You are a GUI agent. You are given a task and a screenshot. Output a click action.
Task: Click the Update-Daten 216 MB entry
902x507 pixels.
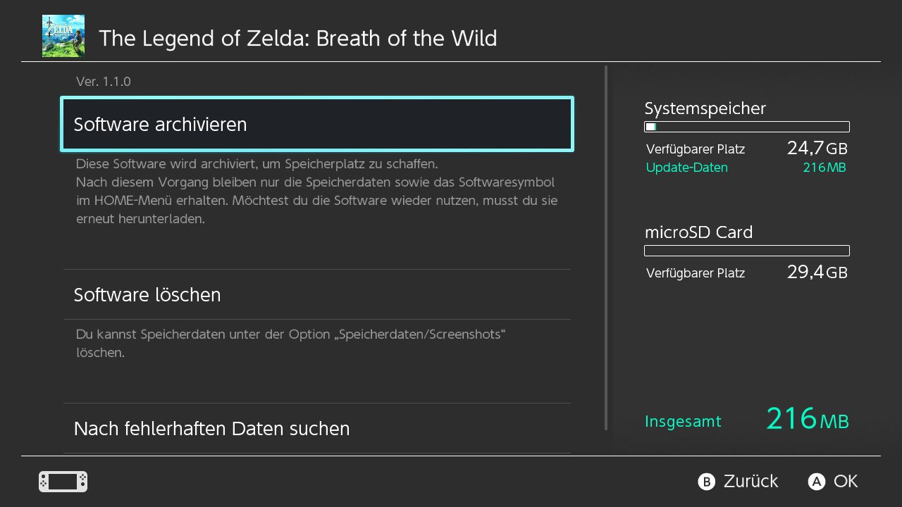click(746, 168)
